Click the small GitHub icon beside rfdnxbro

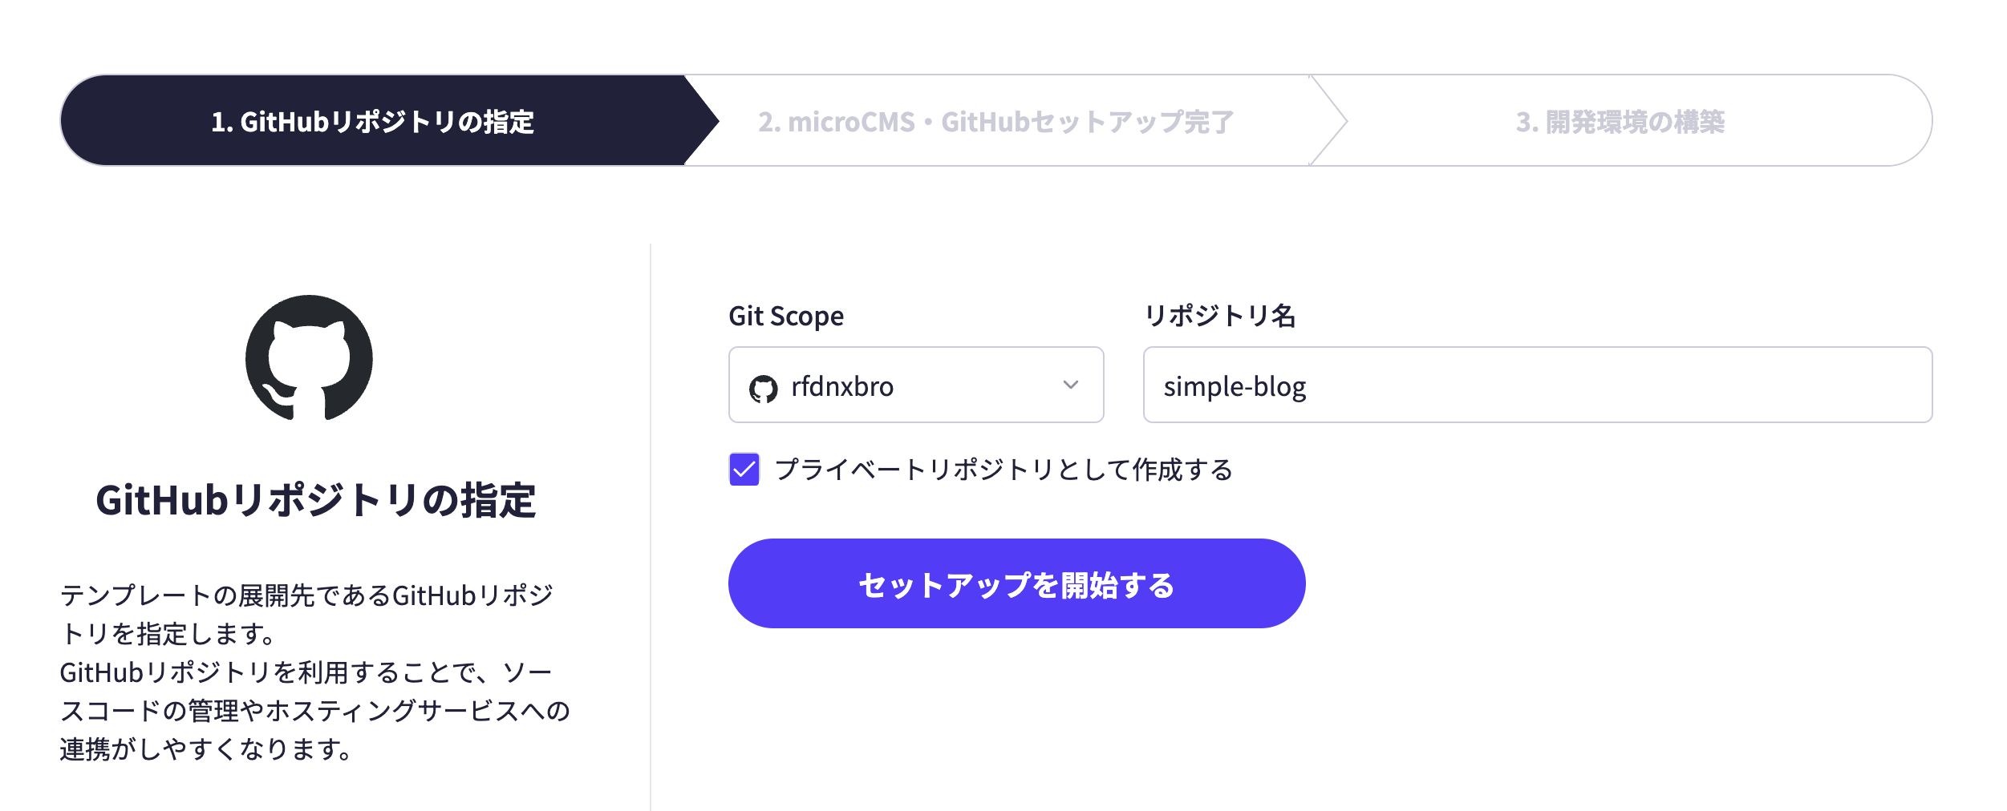[x=763, y=389]
